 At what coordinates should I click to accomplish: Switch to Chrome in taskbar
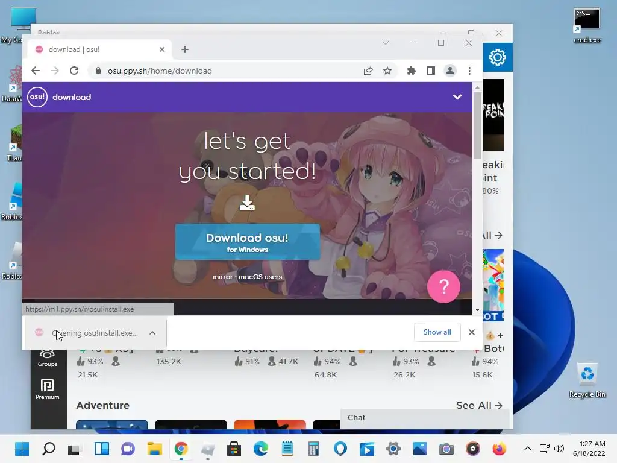tap(181, 449)
